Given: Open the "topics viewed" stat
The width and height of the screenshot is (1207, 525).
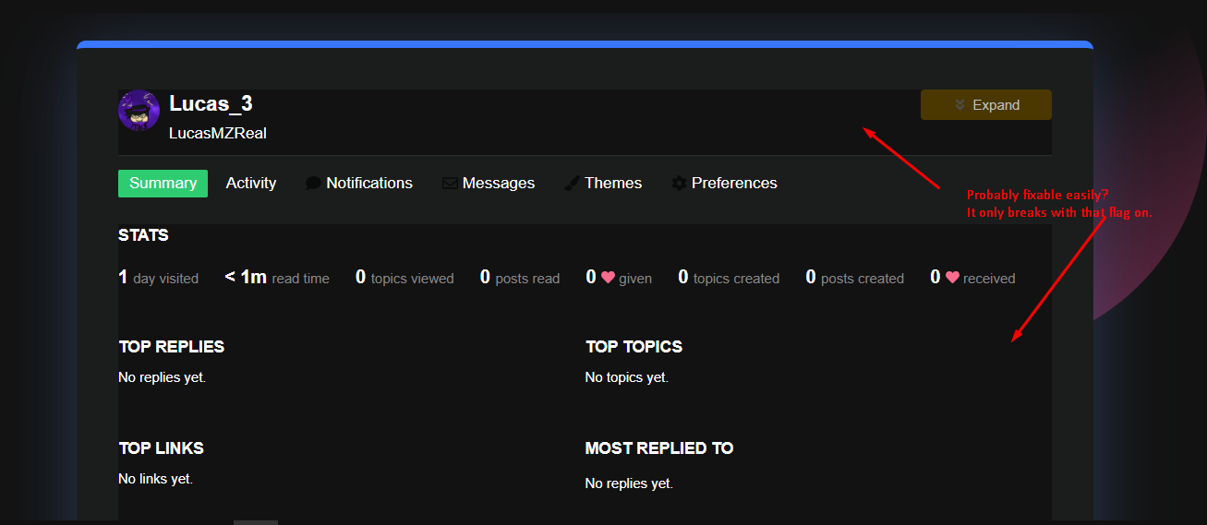Looking at the screenshot, I should click(404, 278).
